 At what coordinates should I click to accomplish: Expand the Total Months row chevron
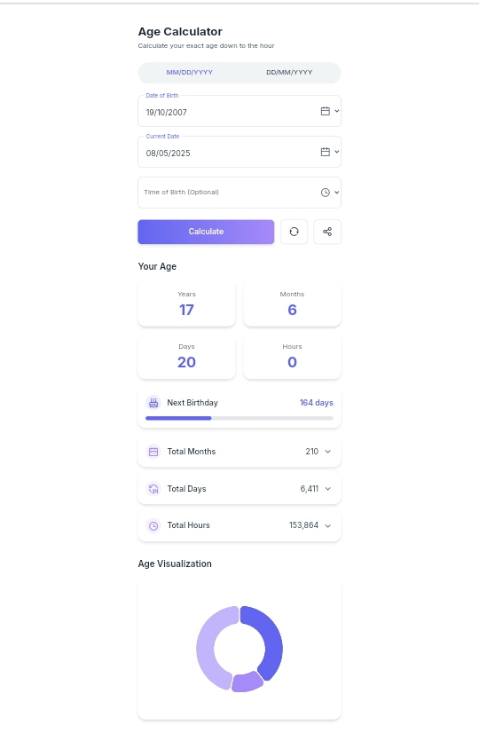tap(328, 452)
